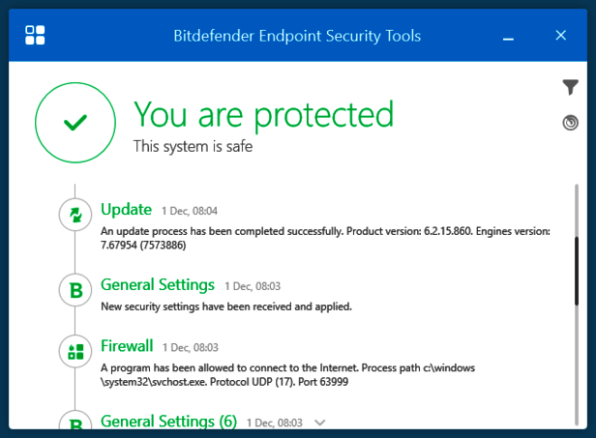The width and height of the screenshot is (596, 438).
Task: Click the large green checkmark status icon
Action: tap(74, 122)
